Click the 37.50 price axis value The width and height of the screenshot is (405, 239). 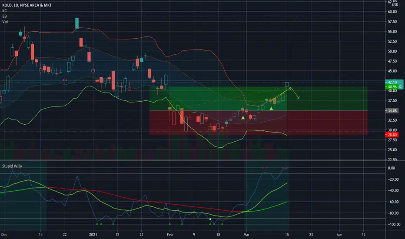pyautogui.click(x=392, y=100)
